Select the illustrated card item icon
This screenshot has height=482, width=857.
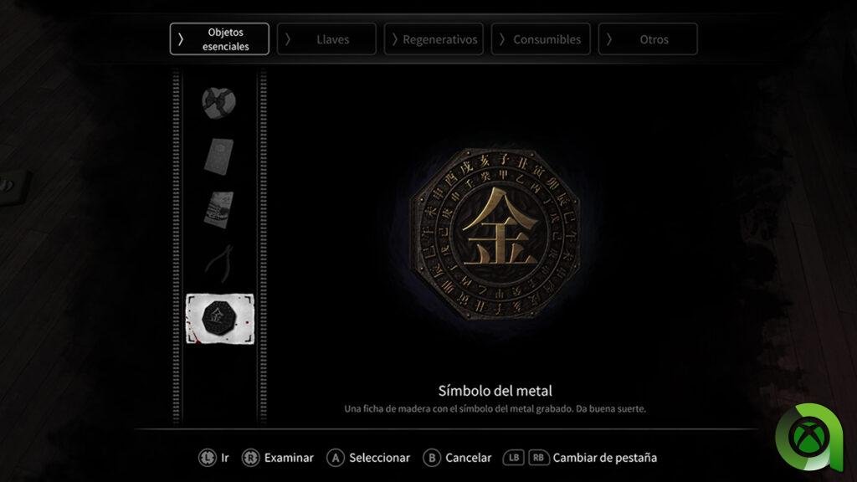coord(218,209)
